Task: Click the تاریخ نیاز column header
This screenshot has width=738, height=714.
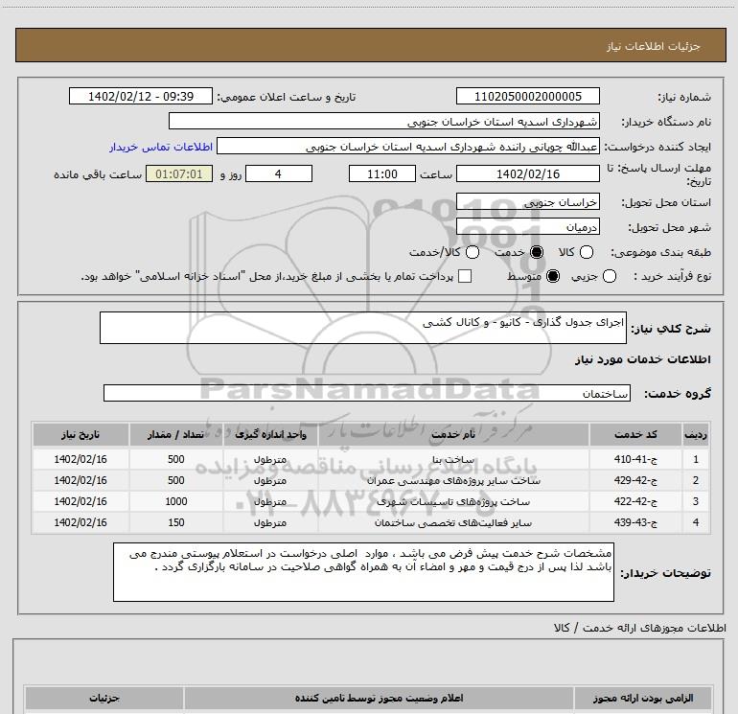Action: [x=81, y=434]
